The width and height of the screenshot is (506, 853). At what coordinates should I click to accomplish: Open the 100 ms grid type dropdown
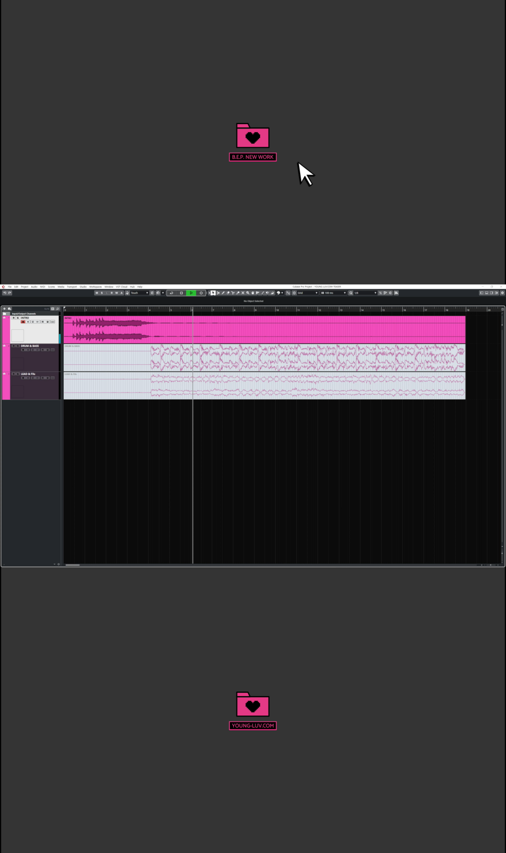point(334,293)
